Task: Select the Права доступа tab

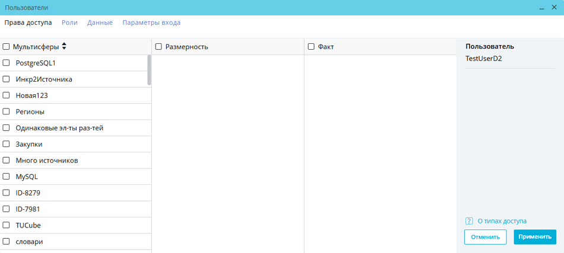Action: point(28,23)
